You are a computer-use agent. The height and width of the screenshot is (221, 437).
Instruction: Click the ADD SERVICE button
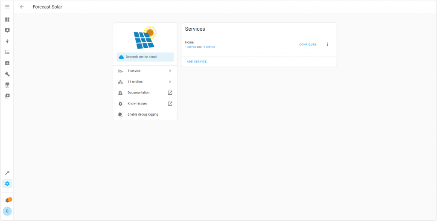[197, 61]
